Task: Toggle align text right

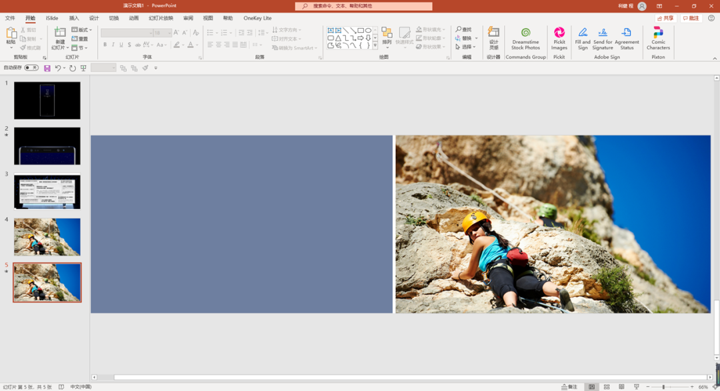Action: tap(227, 45)
